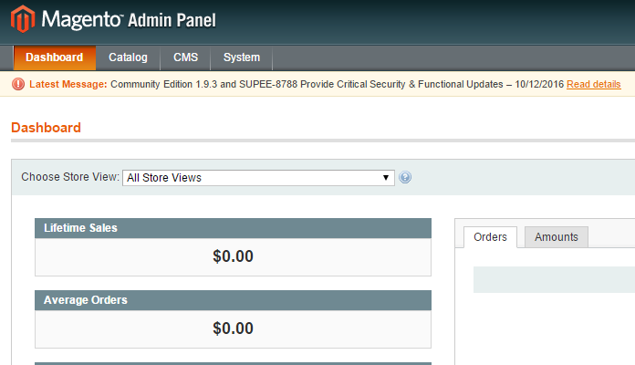The width and height of the screenshot is (635, 365).
Task: Open the Catalog menu
Action: (x=128, y=57)
